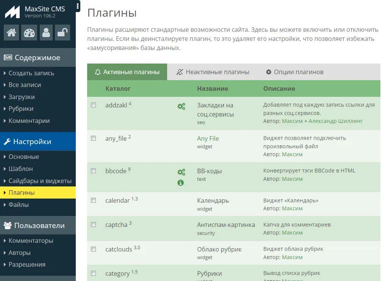
Task: Select the calendar plugin checkbox
Action: (x=94, y=200)
